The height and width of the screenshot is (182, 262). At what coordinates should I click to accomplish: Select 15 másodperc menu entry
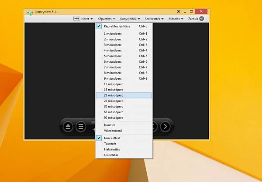click(124, 90)
